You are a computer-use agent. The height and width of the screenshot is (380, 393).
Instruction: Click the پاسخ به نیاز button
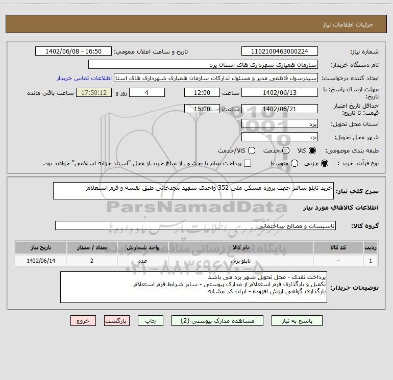pos(297,321)
